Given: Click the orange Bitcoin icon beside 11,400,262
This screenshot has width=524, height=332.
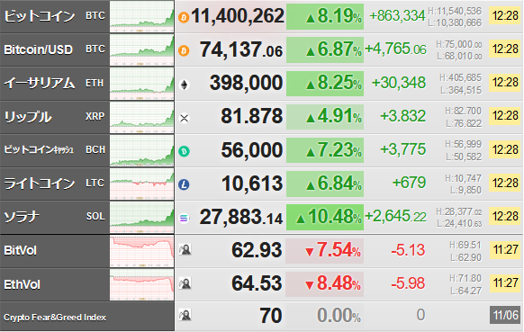Looking at the screenshot, I should pos(184,17).
